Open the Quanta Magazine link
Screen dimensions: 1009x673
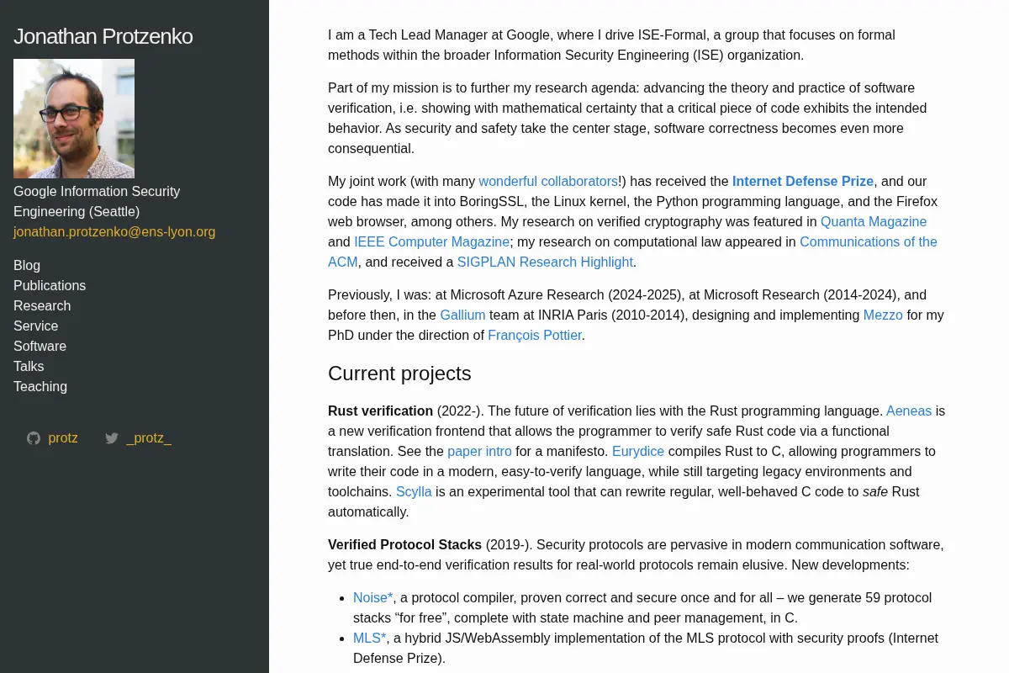(874, 221)
